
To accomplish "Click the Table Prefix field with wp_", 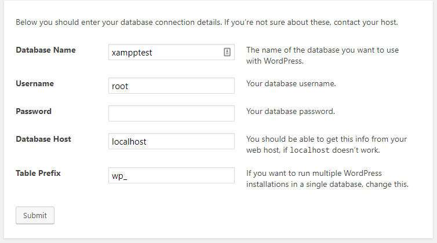I will (172, 175).
